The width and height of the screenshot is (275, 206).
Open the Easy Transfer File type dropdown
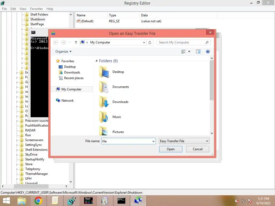click(184, 141)
